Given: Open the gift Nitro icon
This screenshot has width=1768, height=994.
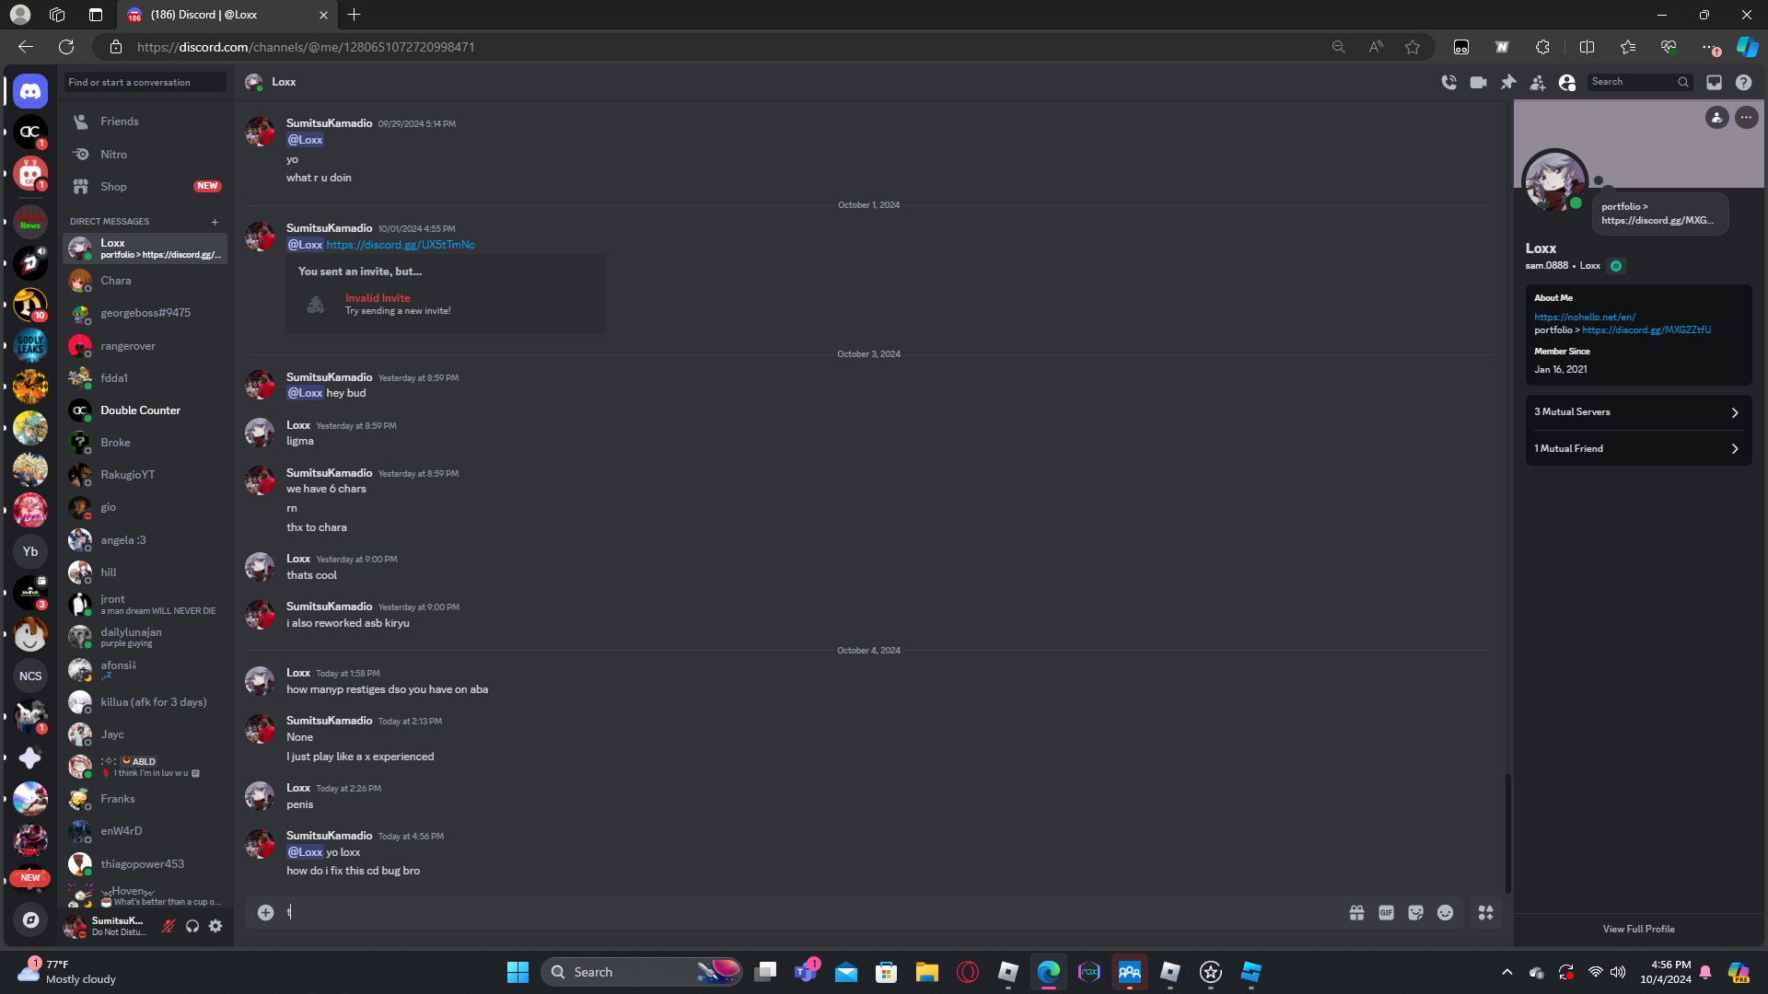Looking at the screenshot, I should pos(1356,912).
